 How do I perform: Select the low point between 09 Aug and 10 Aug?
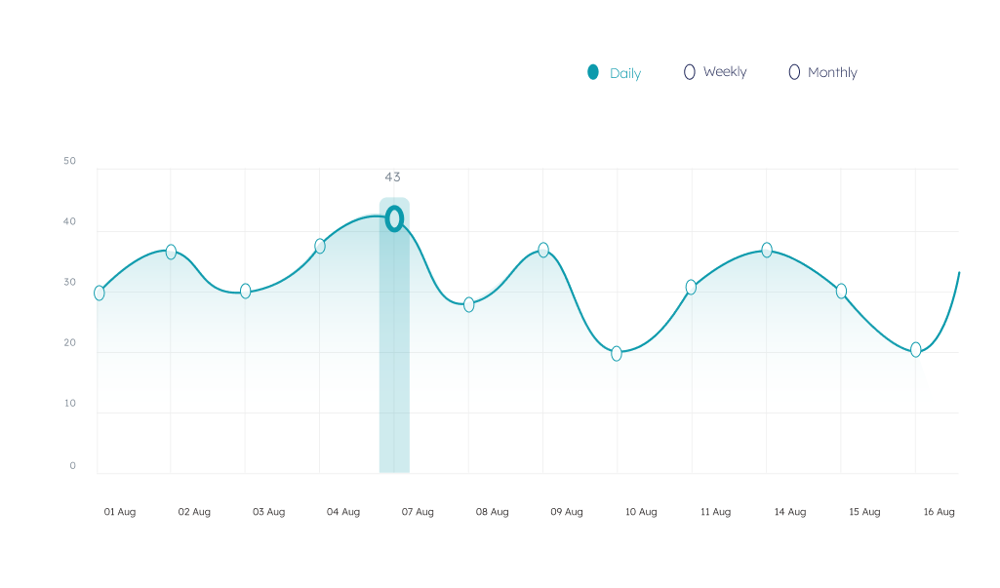617,353
